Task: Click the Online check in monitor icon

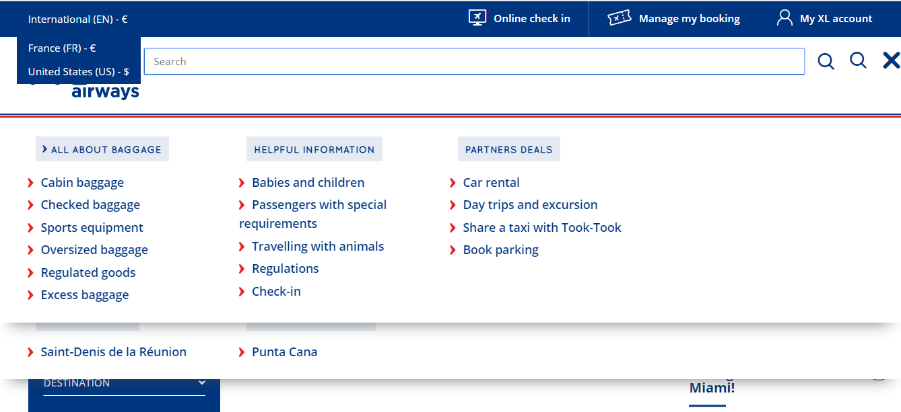Action: pos(477,18)
